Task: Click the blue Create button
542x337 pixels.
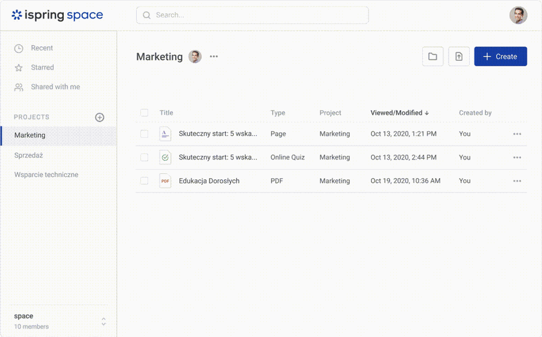Action: coord(500,57)
